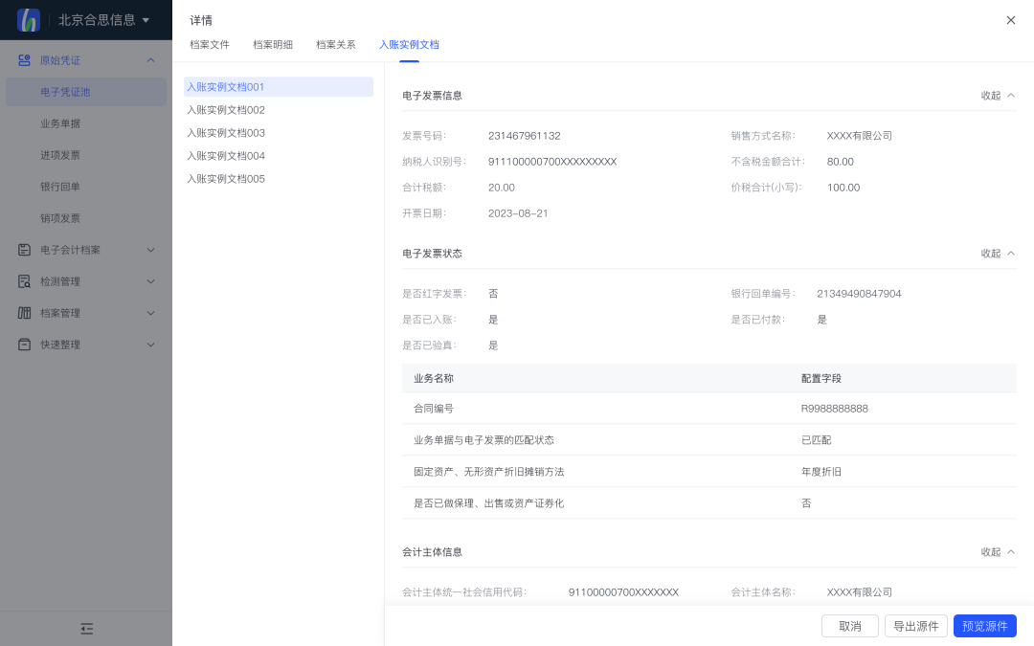Screen dimensions: 1034x646
Task: Click the 取消 button
Action: coord(849,626)
